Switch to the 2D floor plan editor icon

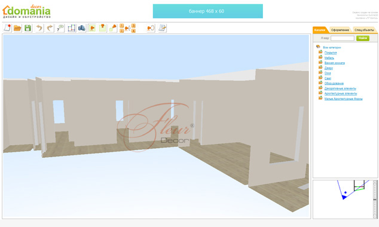(x=72, y=28)
